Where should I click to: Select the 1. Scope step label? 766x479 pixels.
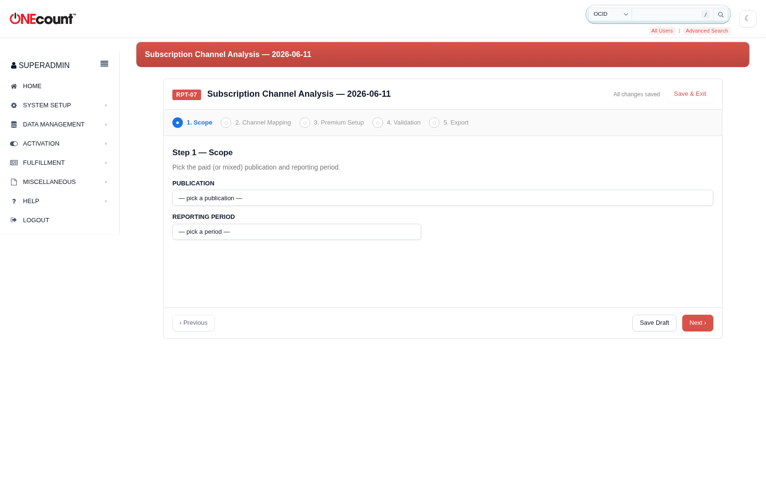(199, 123)
